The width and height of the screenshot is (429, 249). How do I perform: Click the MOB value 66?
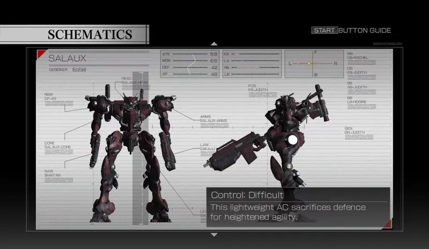tap(213, 61)
